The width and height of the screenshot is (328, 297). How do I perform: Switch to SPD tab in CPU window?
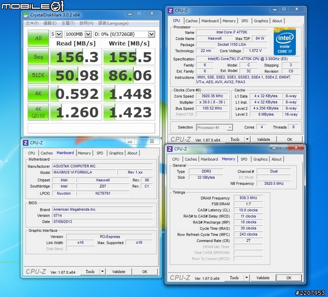point(244,21)
